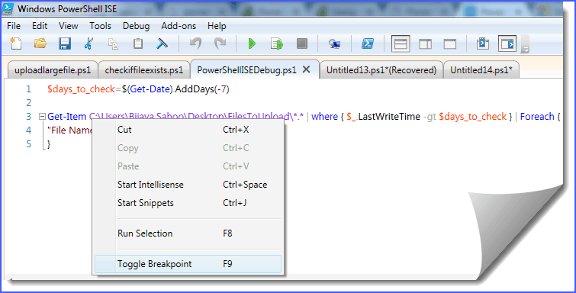The width and height of the screenshot is (576, 293).
Task: Show script pane on top layout icon
Action: [x=401, y=44]
